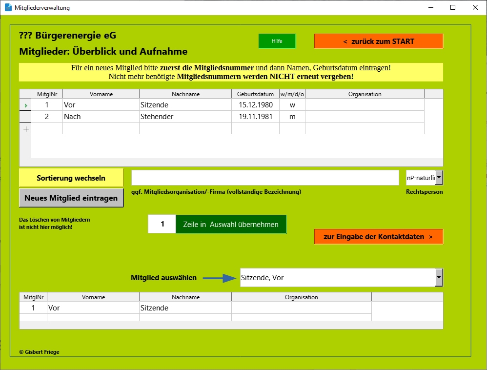Click 'Sortierung wechseln' button

[x=71, y=178]
